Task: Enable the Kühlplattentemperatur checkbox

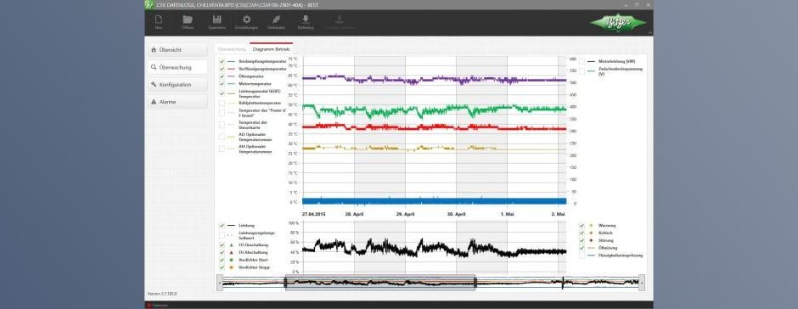Action: pos(222,103)
